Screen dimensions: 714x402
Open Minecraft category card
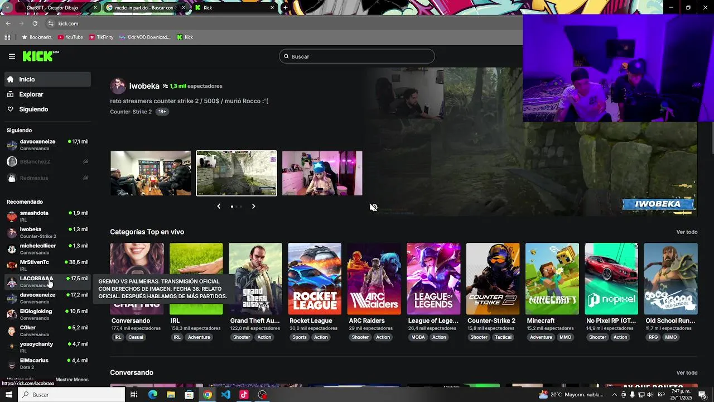point(552,279)
